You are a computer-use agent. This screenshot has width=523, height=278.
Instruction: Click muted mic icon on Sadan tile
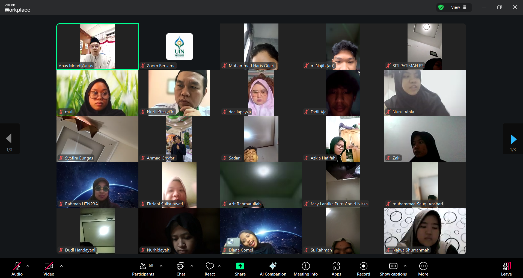[225, 158]
